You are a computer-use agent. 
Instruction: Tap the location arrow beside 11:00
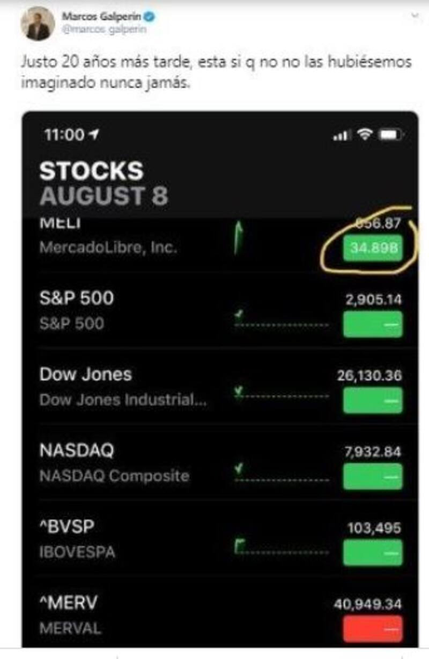coord(96,135)
